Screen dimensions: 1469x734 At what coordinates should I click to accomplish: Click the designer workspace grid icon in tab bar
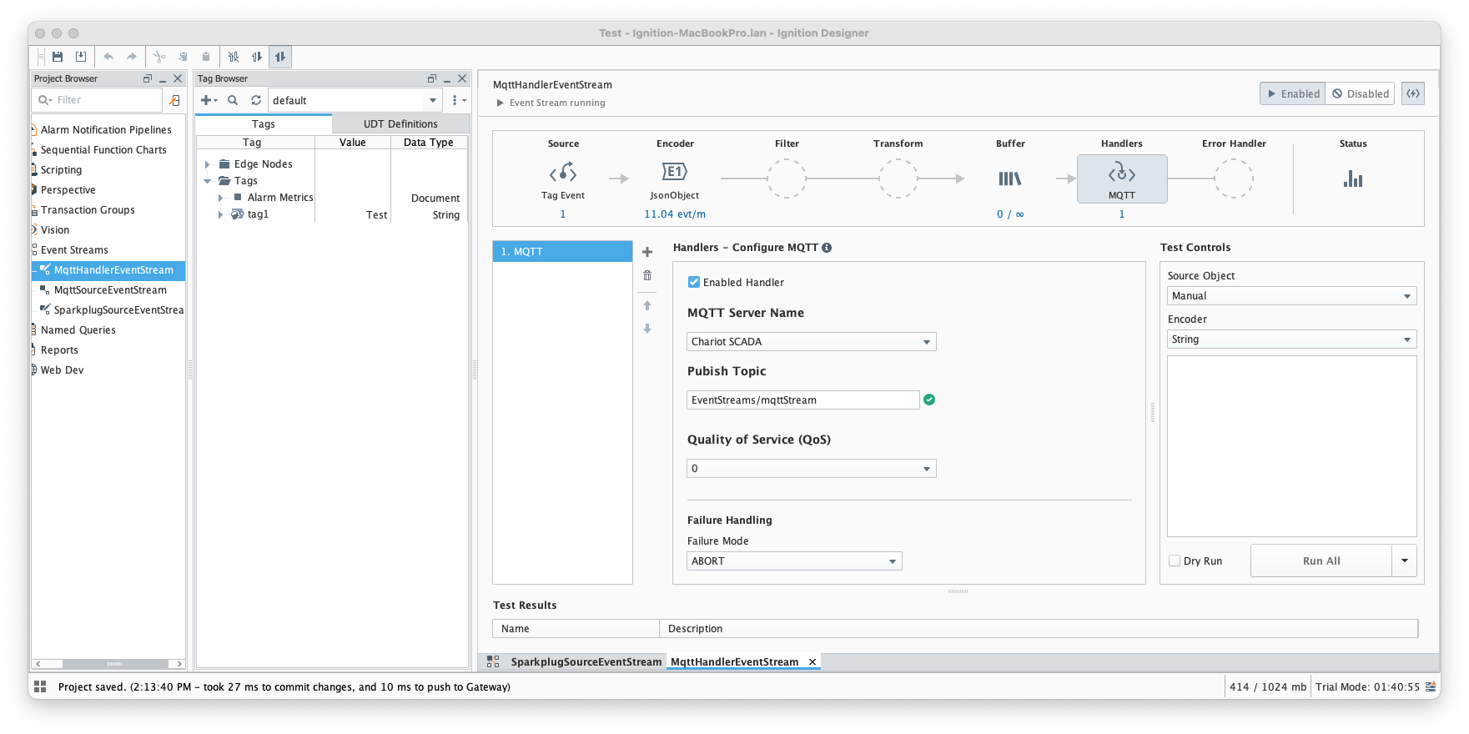pyautogui.click(x=493, y=661)
